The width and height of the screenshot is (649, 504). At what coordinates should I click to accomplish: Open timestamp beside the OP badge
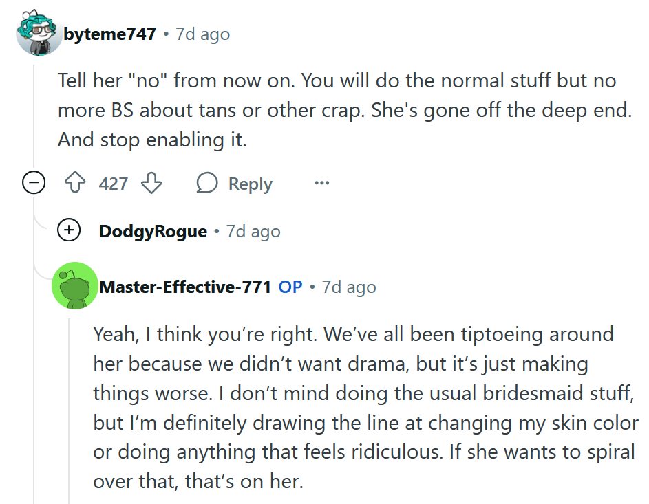(349, 287)
